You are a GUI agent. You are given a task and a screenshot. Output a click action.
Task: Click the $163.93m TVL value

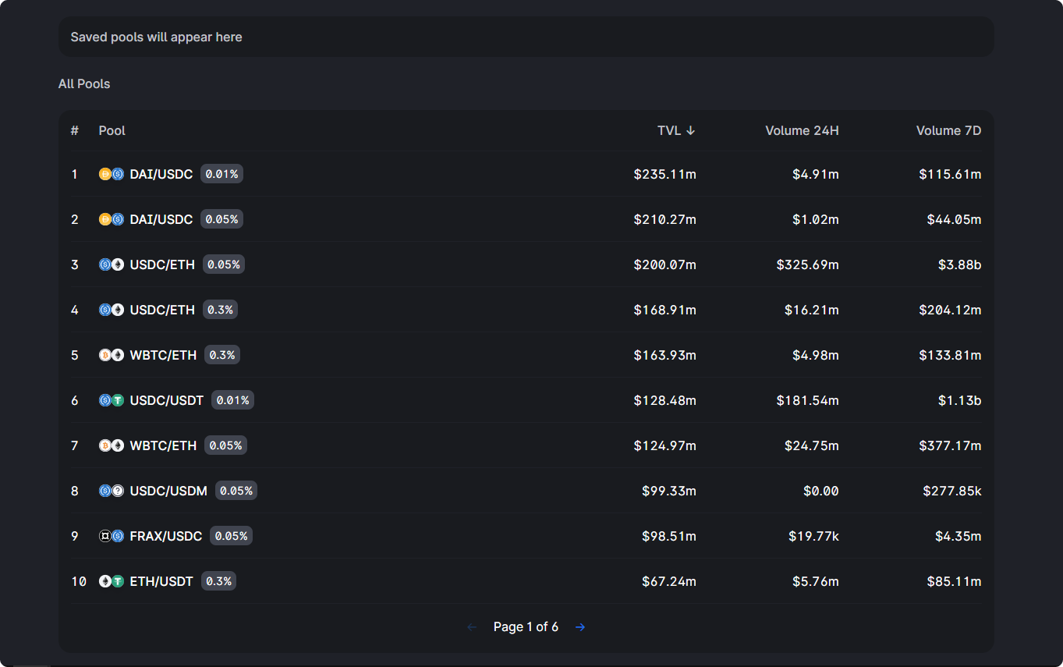(x=665, y=355)
